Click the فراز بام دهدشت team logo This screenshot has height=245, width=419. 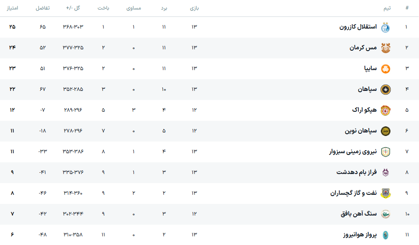click(385, 173)
